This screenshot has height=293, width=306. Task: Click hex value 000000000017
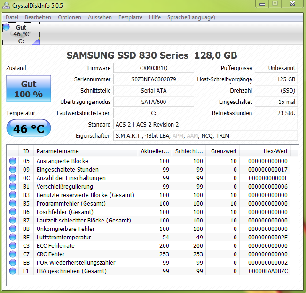268,169
